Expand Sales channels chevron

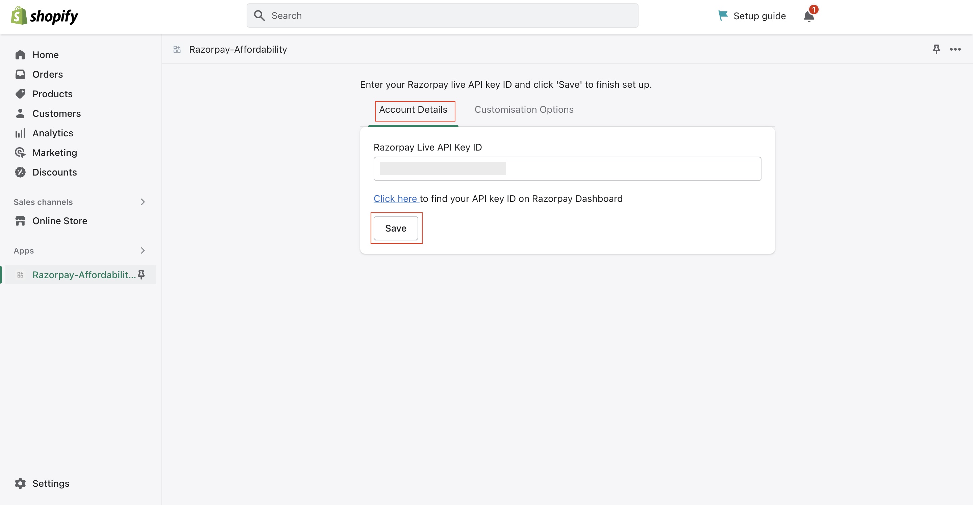click(x=142, y=202)
